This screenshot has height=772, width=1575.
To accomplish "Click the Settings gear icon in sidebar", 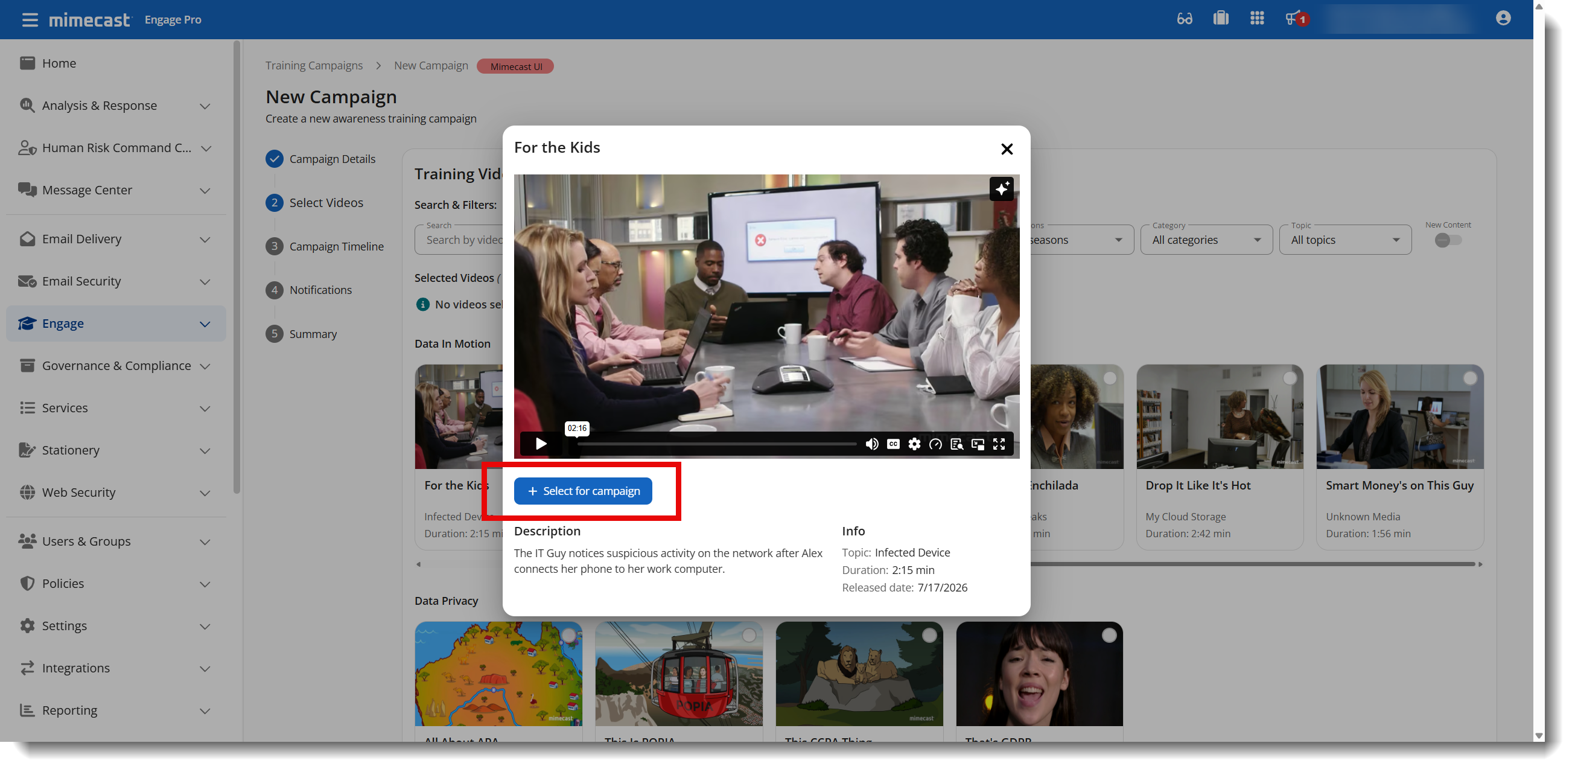I will pos(27,625).
